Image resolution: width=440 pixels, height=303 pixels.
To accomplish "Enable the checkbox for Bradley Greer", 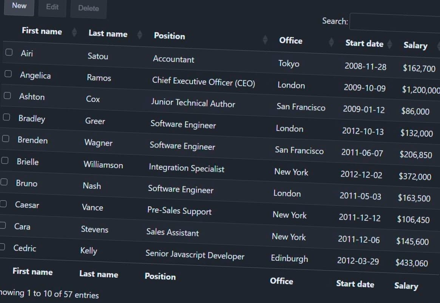I will (6, 117).
